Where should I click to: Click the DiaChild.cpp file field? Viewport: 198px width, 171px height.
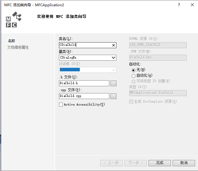84,96
